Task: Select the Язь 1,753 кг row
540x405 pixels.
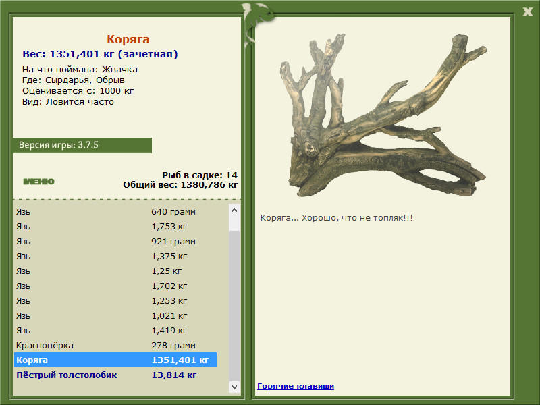Action: [115, 226]
